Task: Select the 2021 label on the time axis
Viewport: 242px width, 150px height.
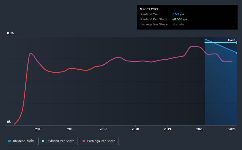Action: click(232, 129)
